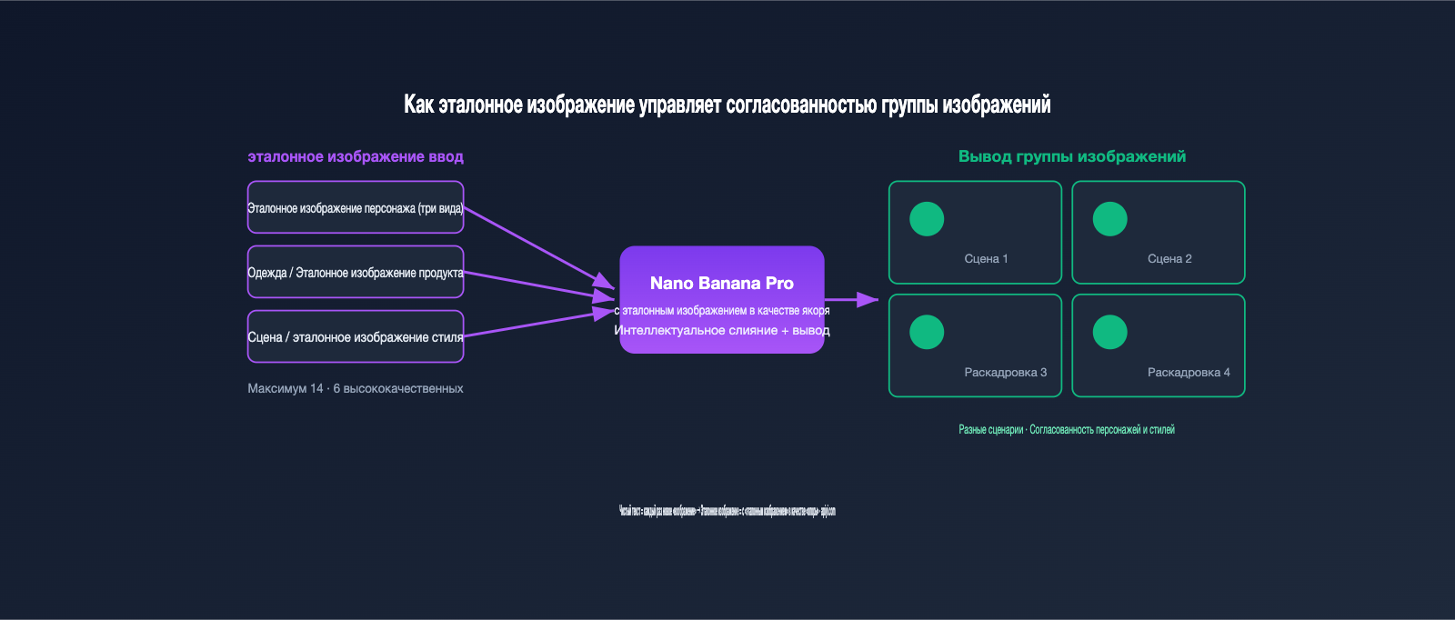1455x620 pixels.
Task: Click the 'Раскадровка 4' label
Action: click(1189, 373)
